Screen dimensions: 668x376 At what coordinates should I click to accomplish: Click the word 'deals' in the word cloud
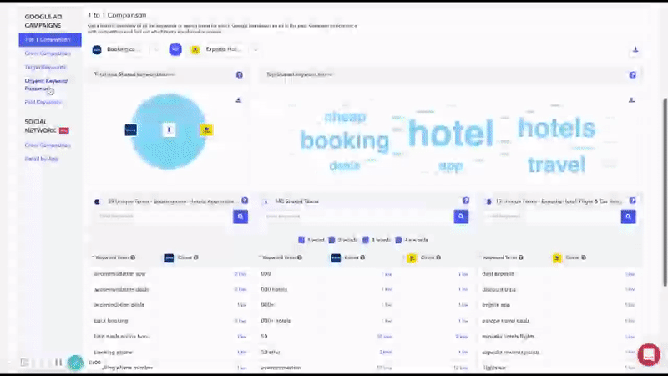coord(345,165)
